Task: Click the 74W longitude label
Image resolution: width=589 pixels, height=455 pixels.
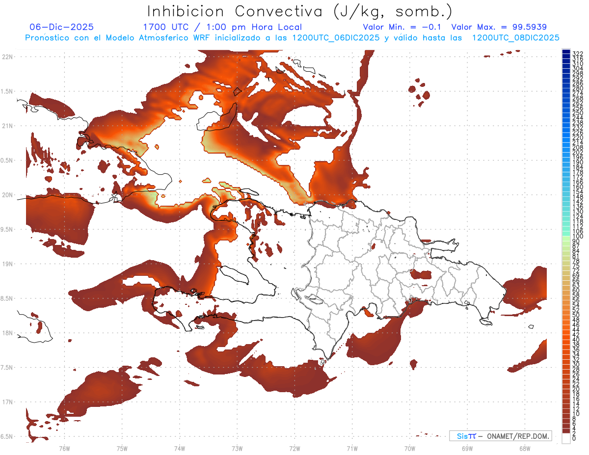Action: [180, 448]
